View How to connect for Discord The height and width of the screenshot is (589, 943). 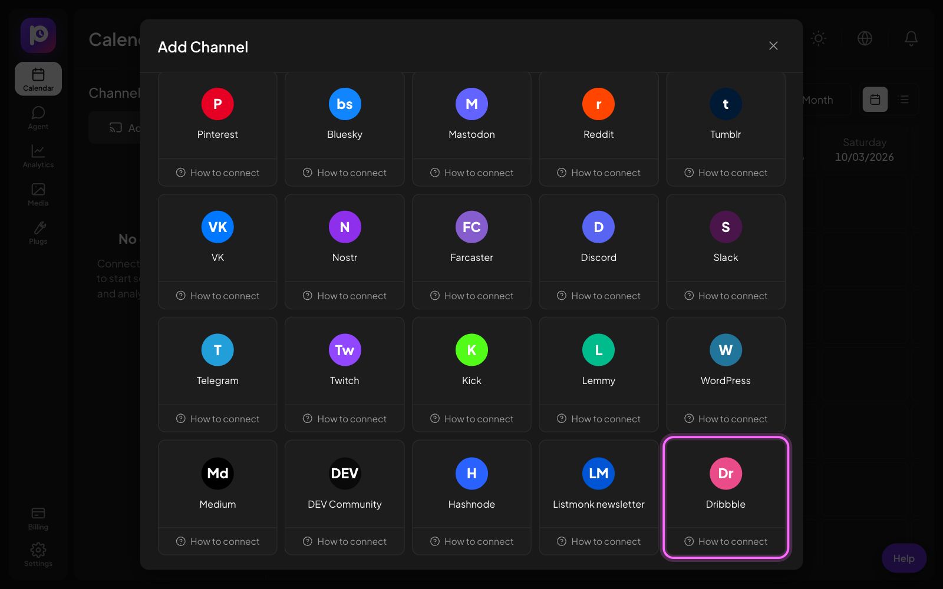(598, 296)
